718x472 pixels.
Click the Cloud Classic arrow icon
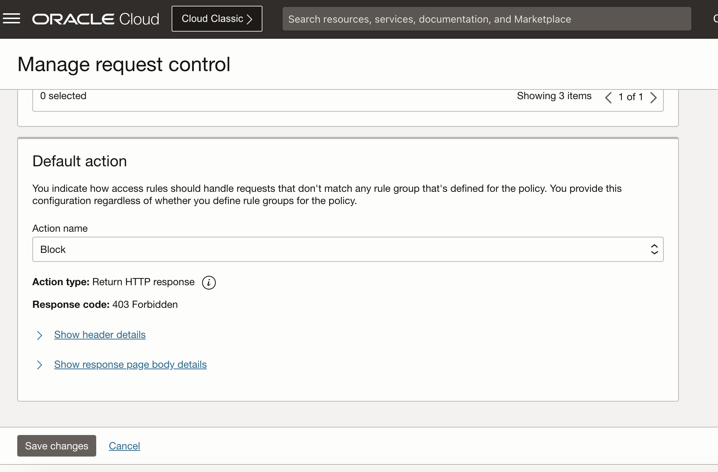click(x=250, y=19)
